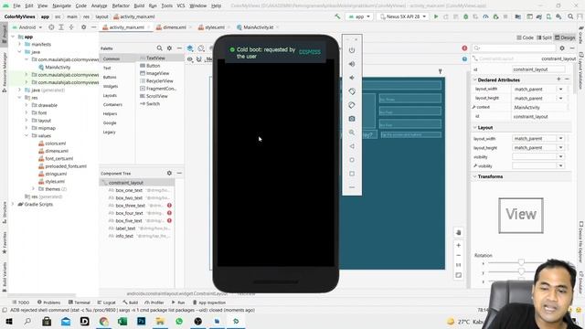Screen dimensions: 585x329
Task: Switch to Design view mode
Action: tap(565, 37)
